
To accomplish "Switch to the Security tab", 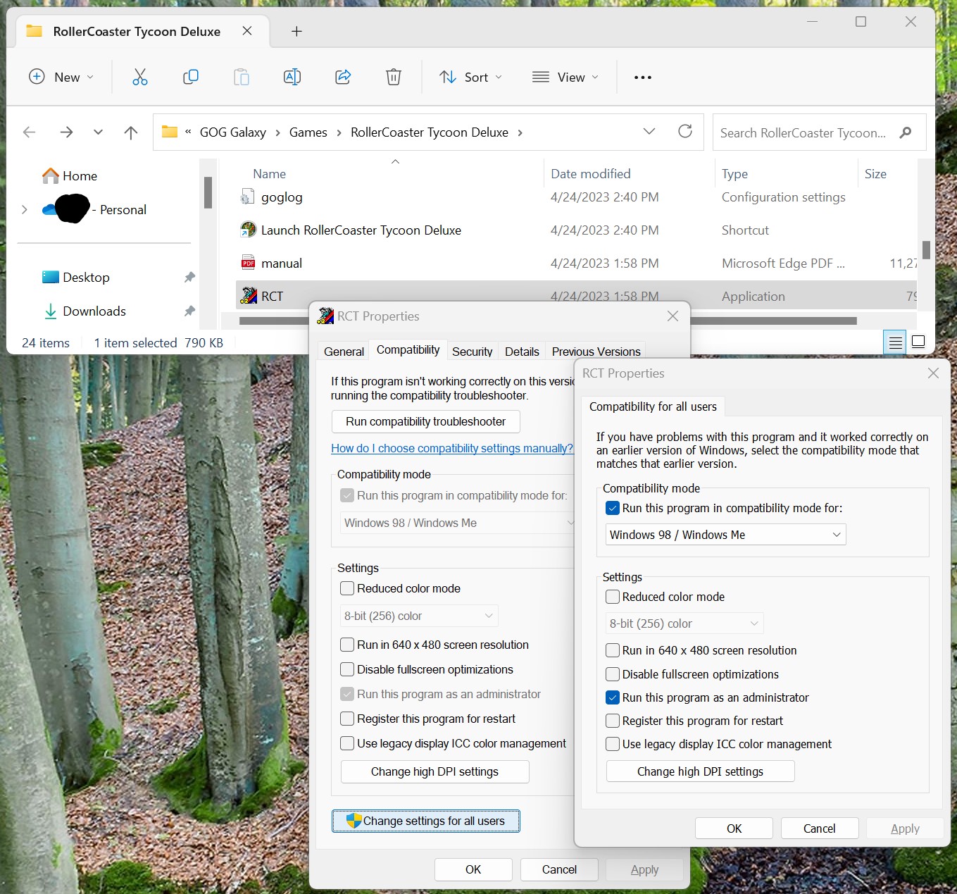I will tap(473, 352).
